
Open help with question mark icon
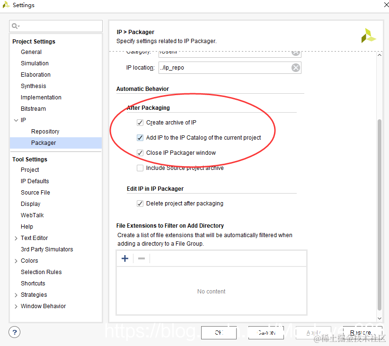(x=15, y=332)
